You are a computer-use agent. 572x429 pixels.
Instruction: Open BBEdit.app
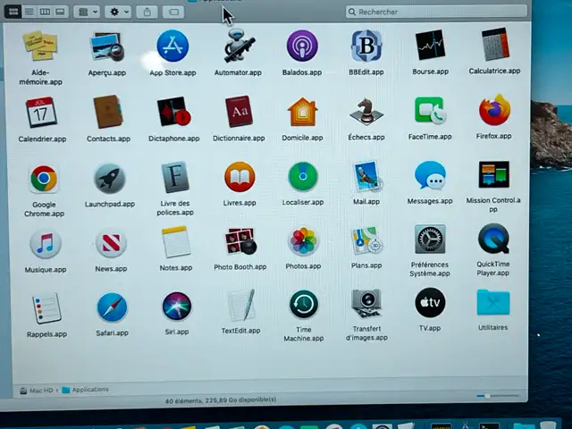[x=366, y=46]
